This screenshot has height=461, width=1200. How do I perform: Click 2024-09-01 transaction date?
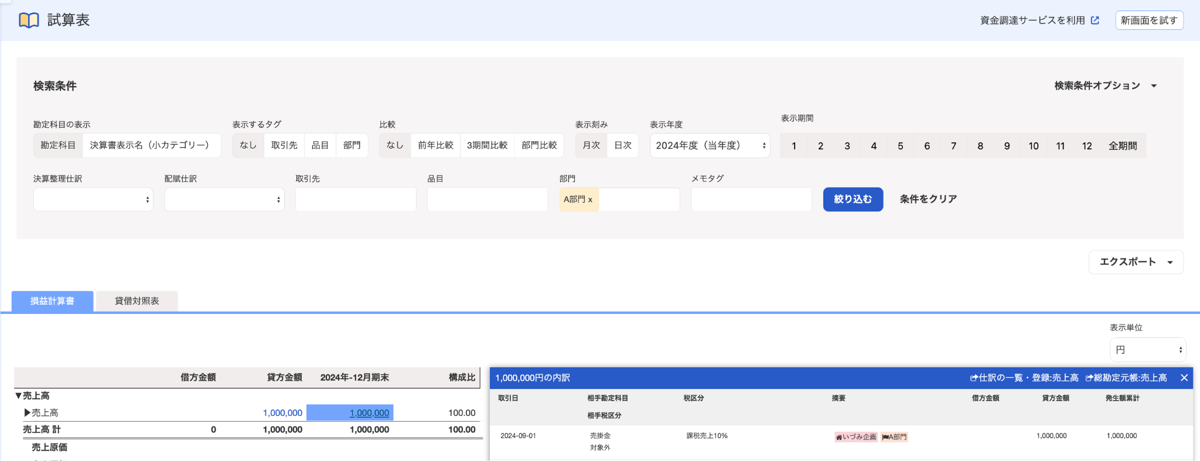(518, 436)
